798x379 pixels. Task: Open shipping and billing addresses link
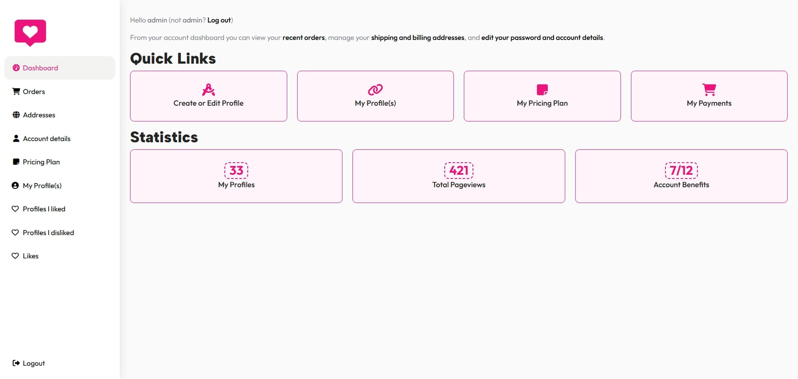(x=417, y=37)
